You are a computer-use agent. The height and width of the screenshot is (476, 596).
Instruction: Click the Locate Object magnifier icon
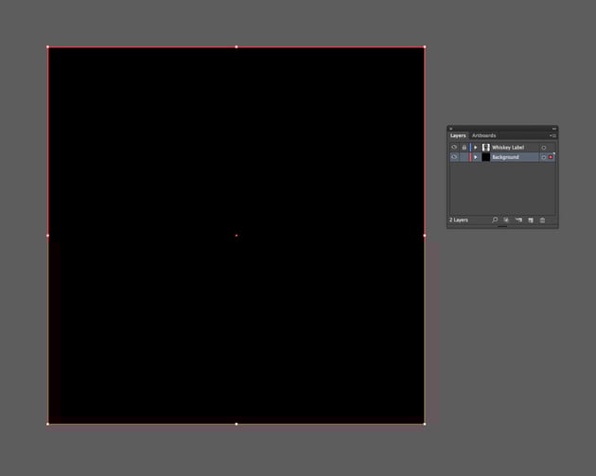[x=495, y=220]
